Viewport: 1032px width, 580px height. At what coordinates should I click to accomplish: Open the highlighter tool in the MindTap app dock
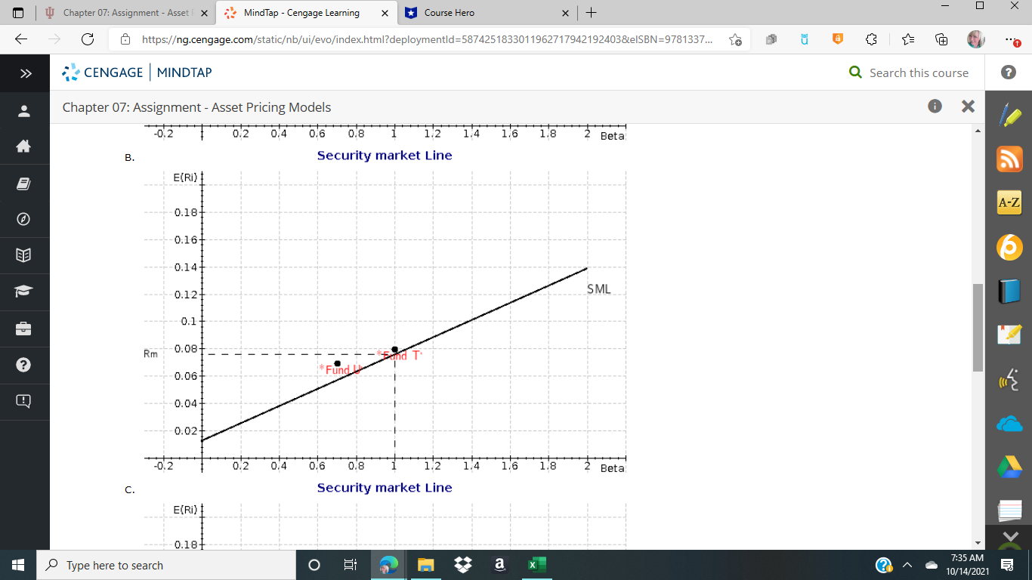1009,116
